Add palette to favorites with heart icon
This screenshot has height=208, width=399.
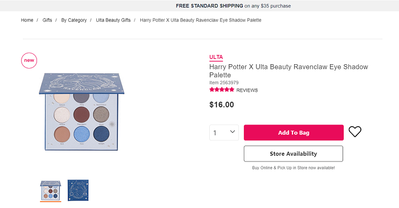(x=355, y=132)
